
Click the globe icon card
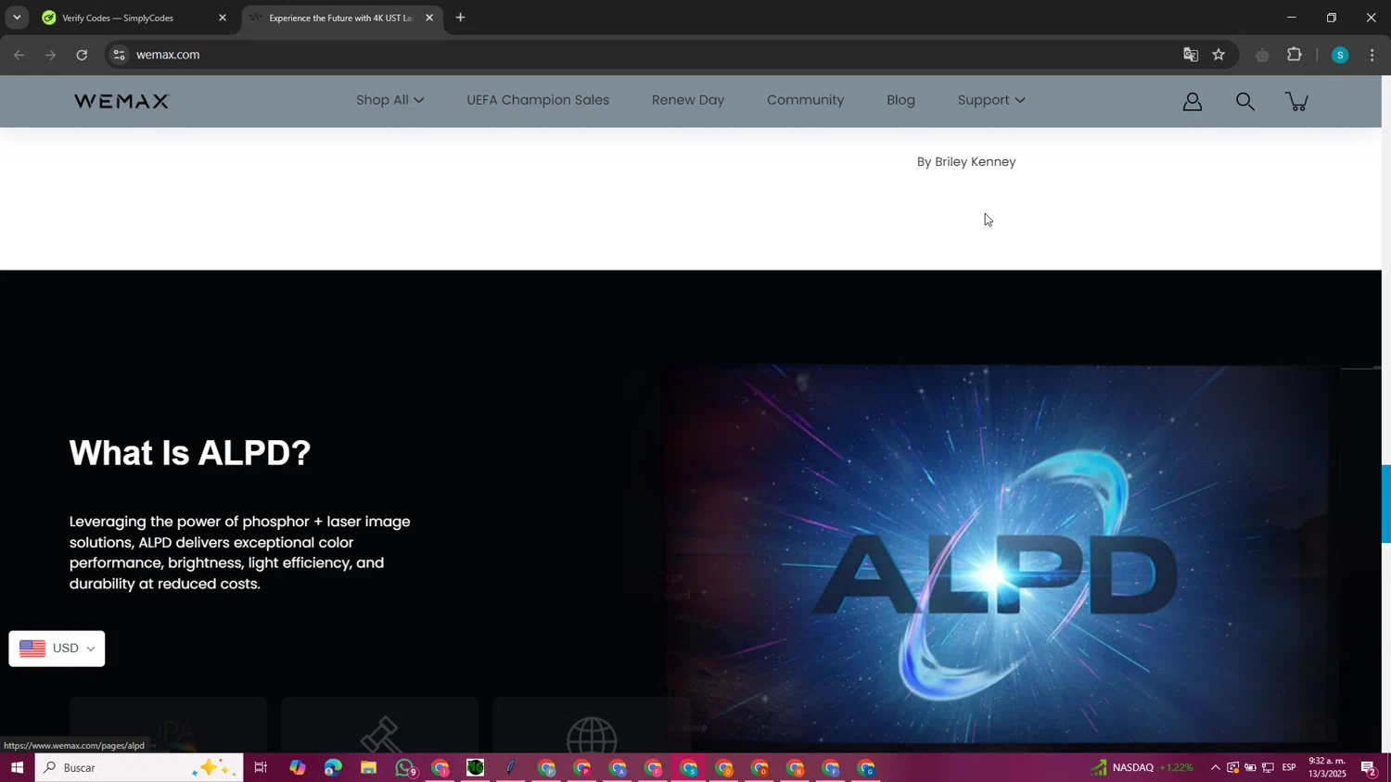pos(592,725)
